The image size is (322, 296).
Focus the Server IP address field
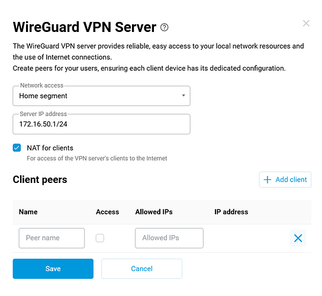pyautogui.click(x=101, y=124)
